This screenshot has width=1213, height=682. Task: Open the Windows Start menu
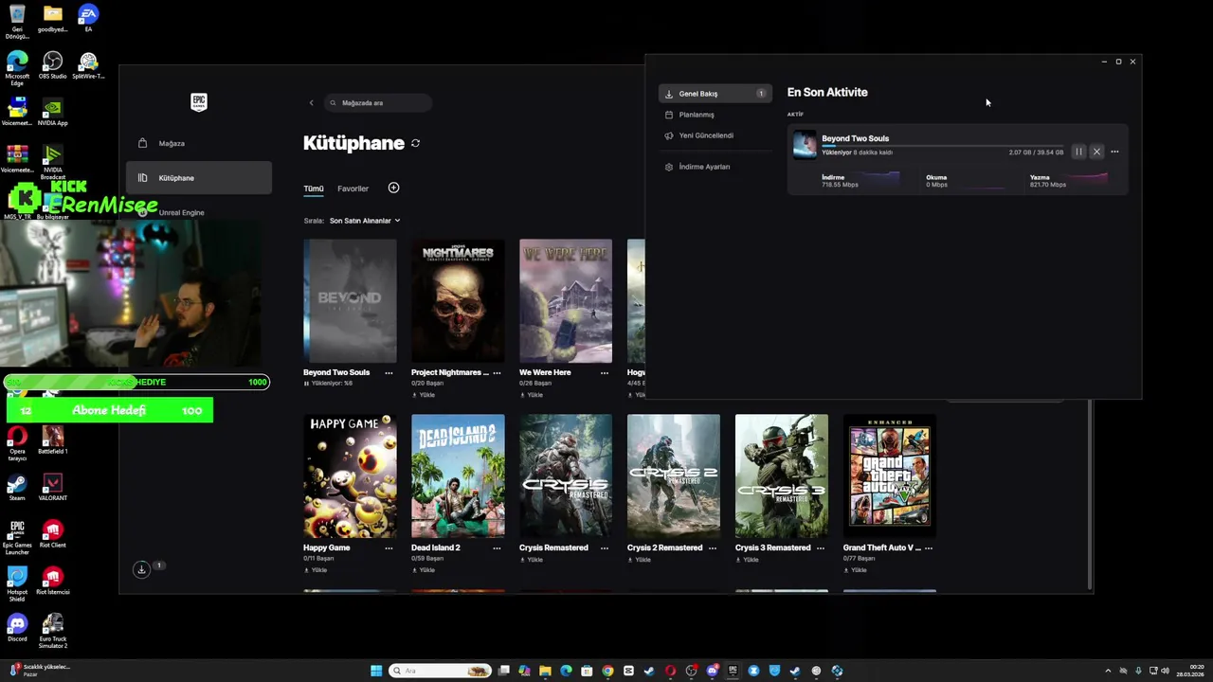[376, 671]
